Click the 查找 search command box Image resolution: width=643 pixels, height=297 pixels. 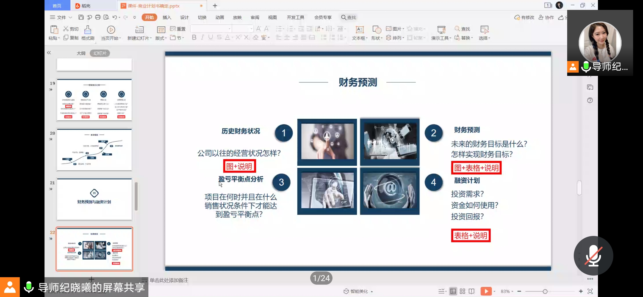tap(348, 17)
